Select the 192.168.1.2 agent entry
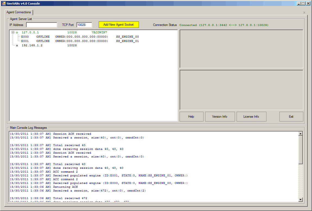Image resolution: width=312 pixels, height=211 pixels. (x=32, y=45)
